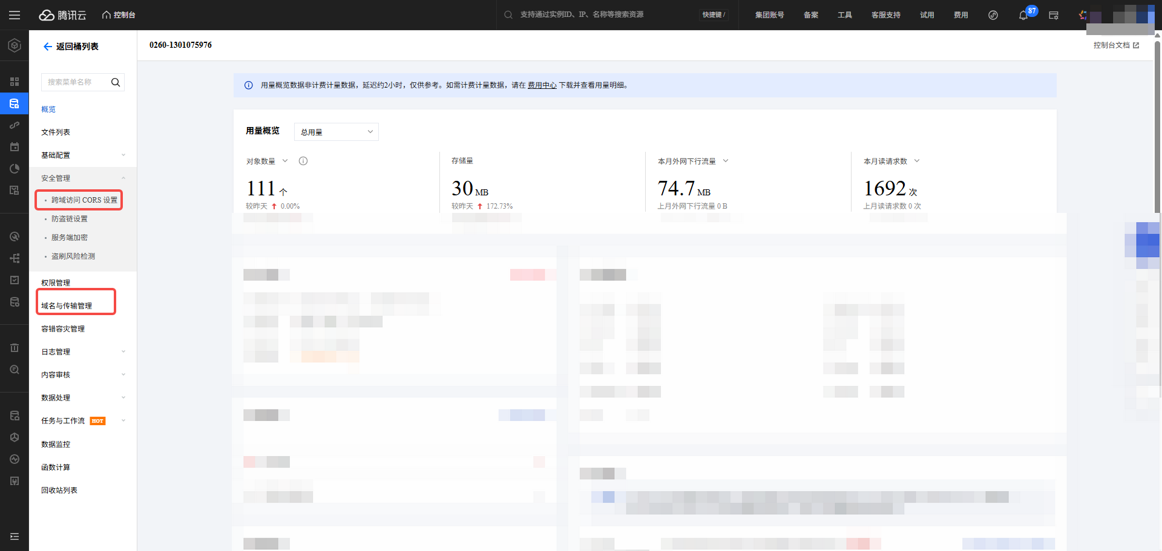
Task: Open the 工具 menu in top bar
Action: pyautogui.click(x=844, y=15)
